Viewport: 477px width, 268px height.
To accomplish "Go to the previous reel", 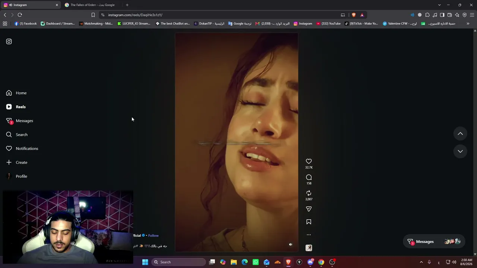I will coord(460,134).
